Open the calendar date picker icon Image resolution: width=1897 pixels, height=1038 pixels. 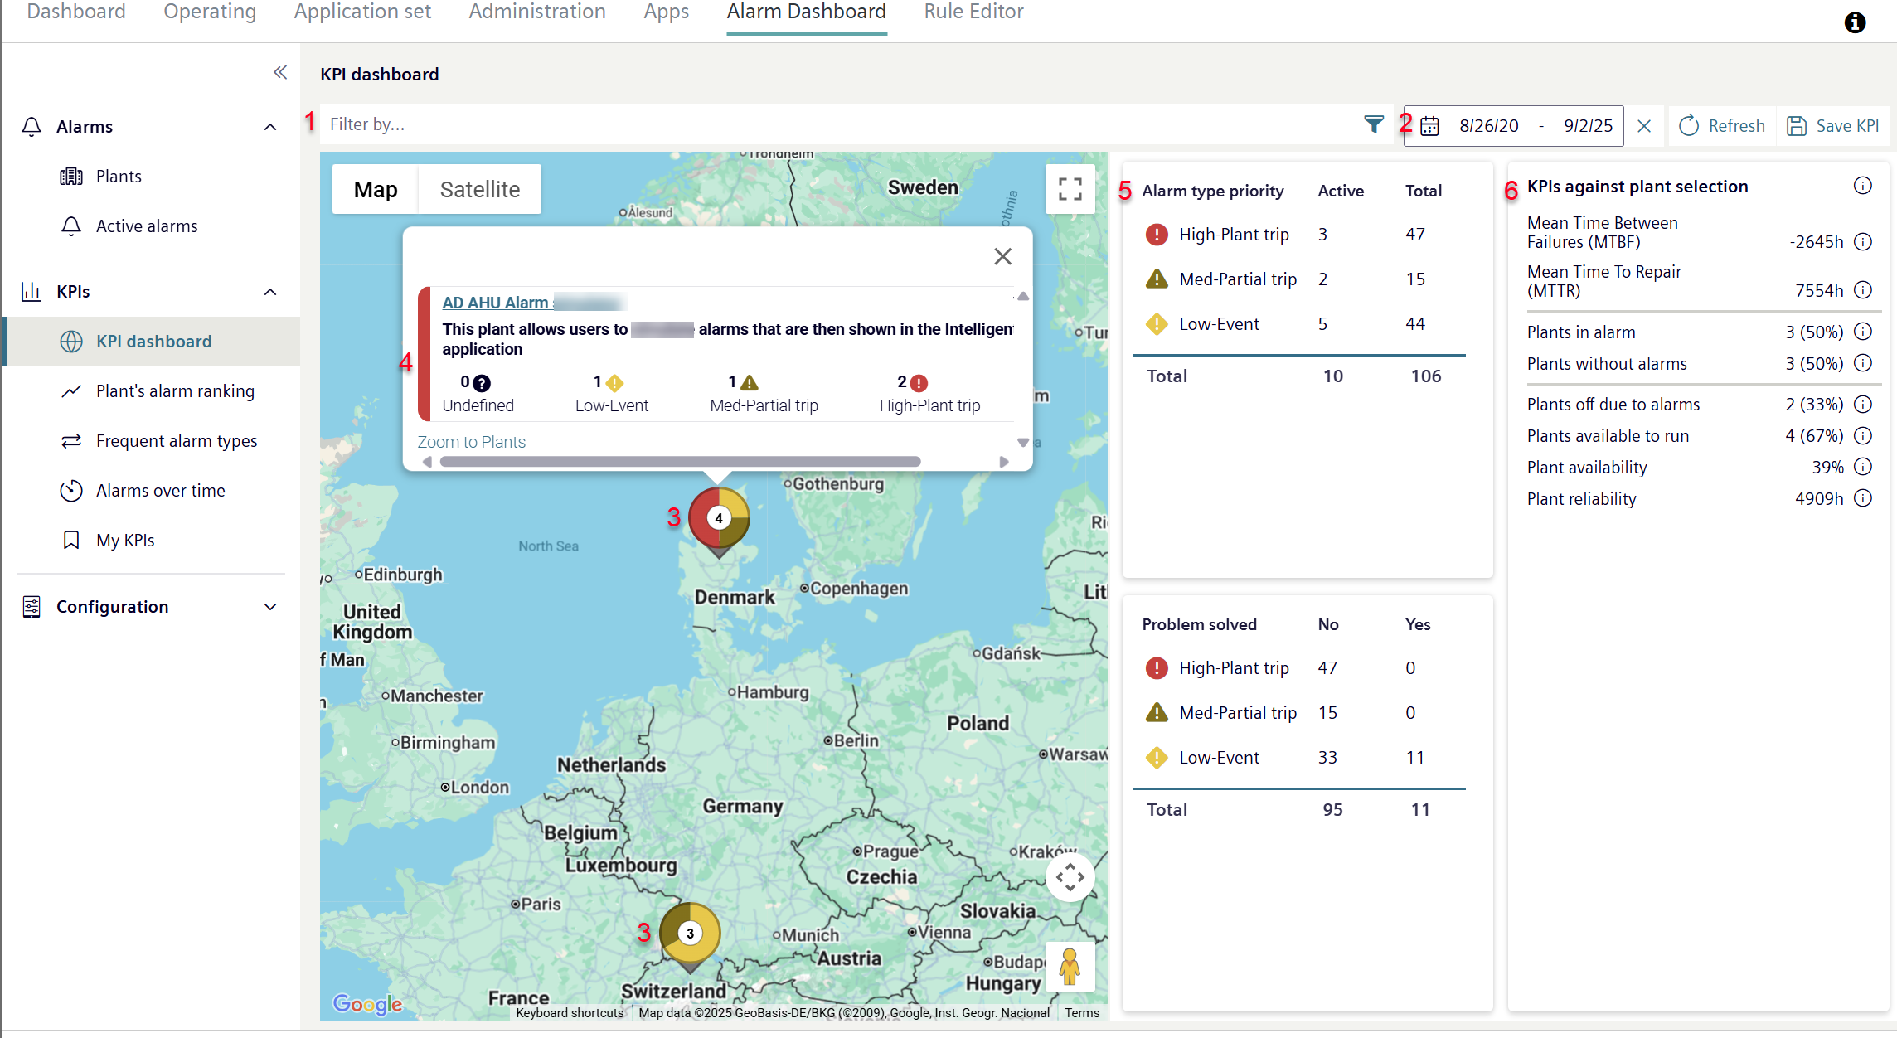1429,126
